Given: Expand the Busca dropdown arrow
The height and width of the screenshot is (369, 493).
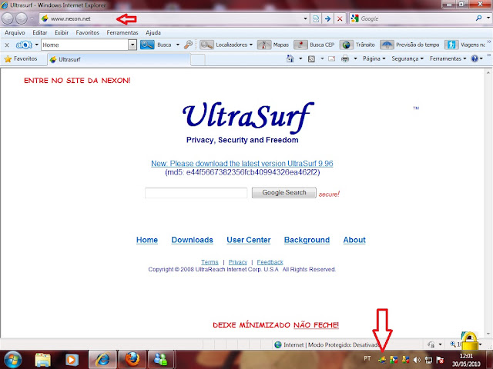Looking at the screenshot, I should coord(178,45).
